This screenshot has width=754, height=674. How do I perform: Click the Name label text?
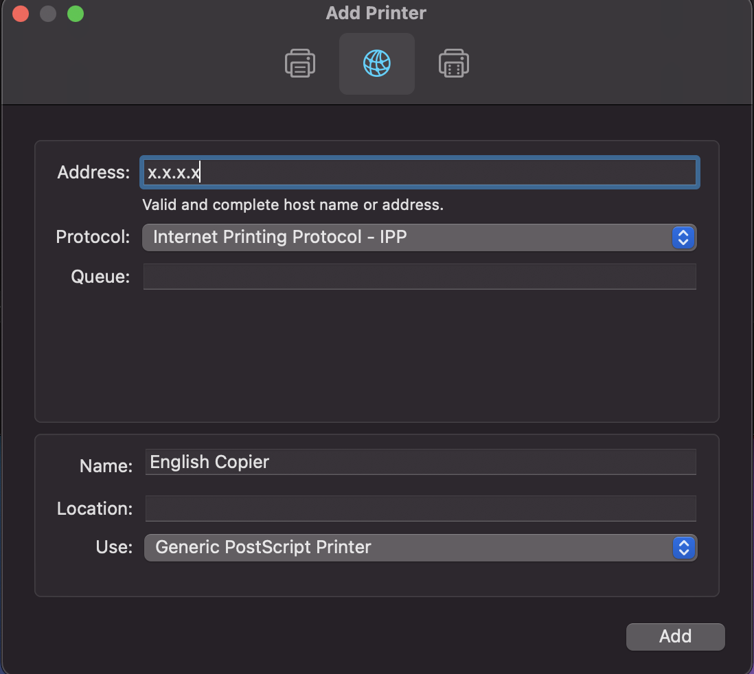pyautogui.click(x=106, y=466)
